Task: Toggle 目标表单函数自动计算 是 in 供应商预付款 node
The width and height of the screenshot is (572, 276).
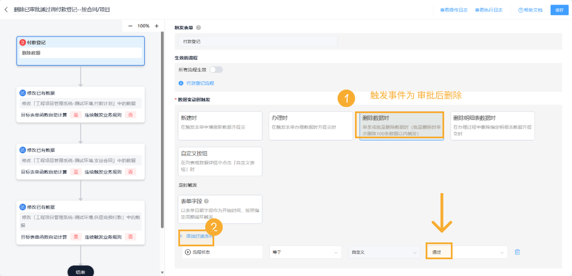Action: pos(76,237)
